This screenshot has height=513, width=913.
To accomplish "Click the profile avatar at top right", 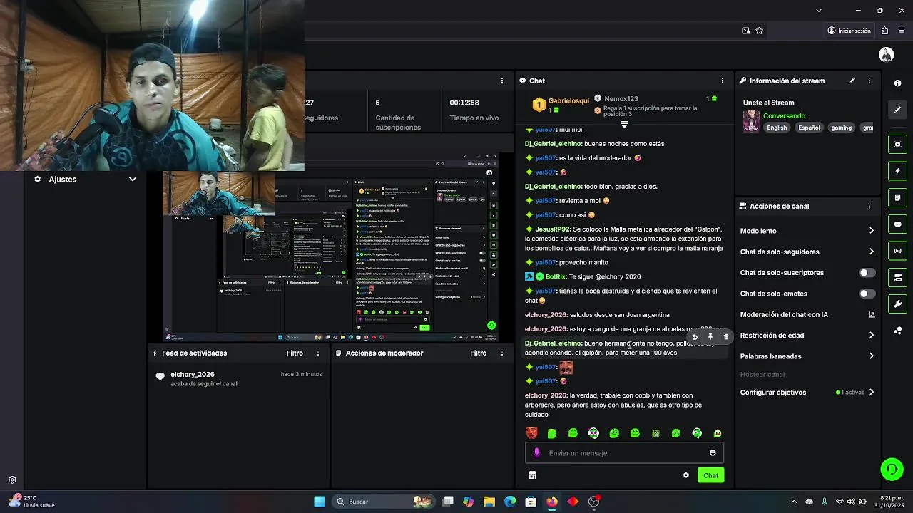I will [887, 54].
